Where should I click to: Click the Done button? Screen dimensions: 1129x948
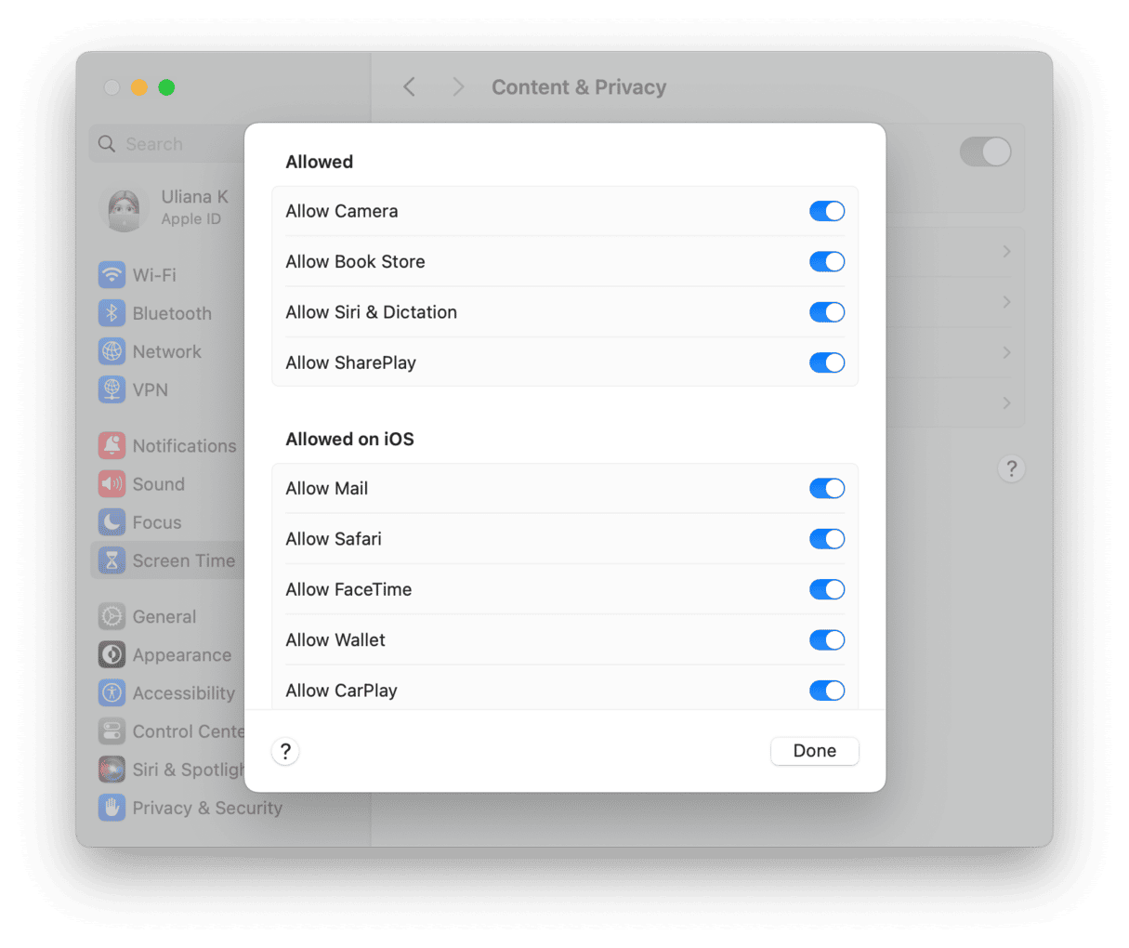point(814,751)
